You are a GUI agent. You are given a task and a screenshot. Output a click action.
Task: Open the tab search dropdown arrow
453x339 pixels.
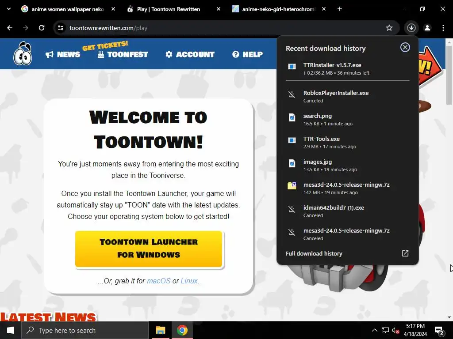tap(9, 9)
